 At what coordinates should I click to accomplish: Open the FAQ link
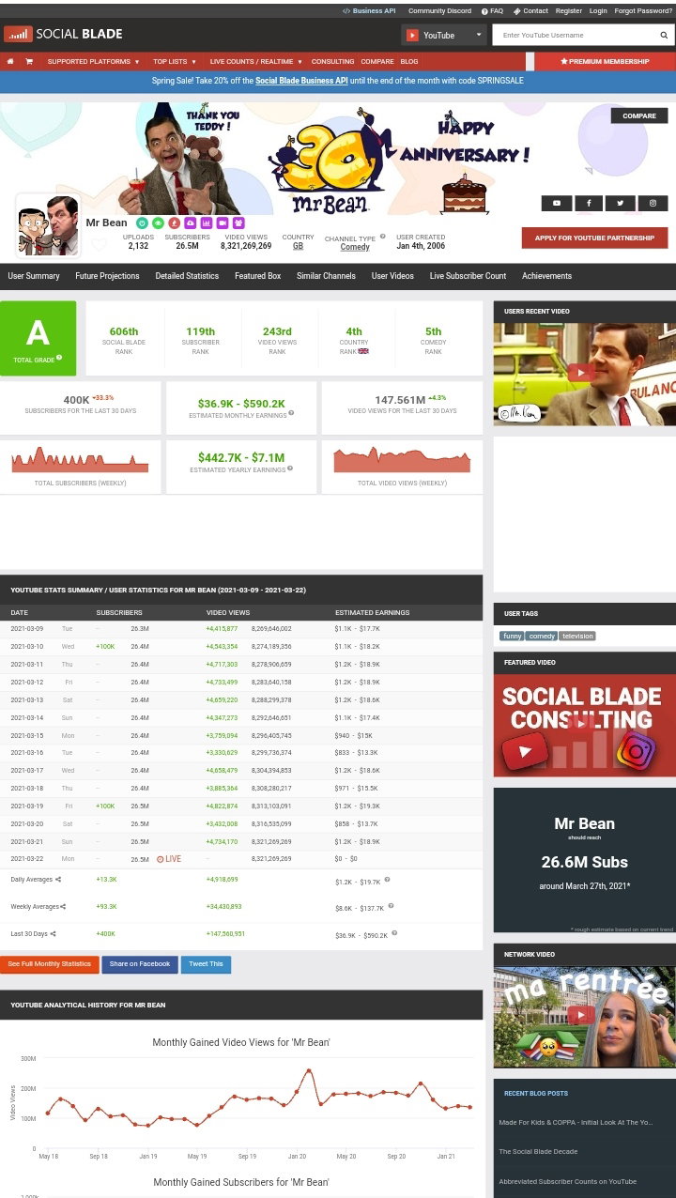pyautogui.click(x=492, y=11)
